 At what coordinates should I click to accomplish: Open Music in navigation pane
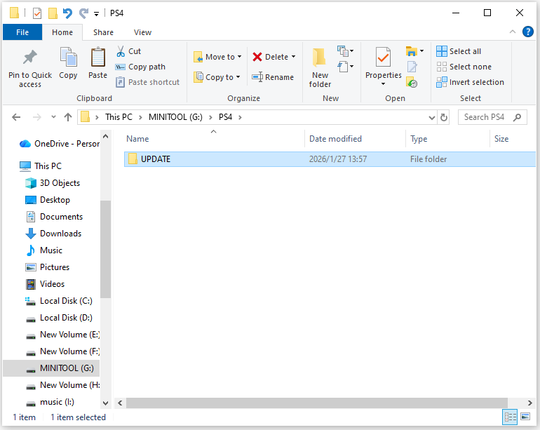point(44,250)
